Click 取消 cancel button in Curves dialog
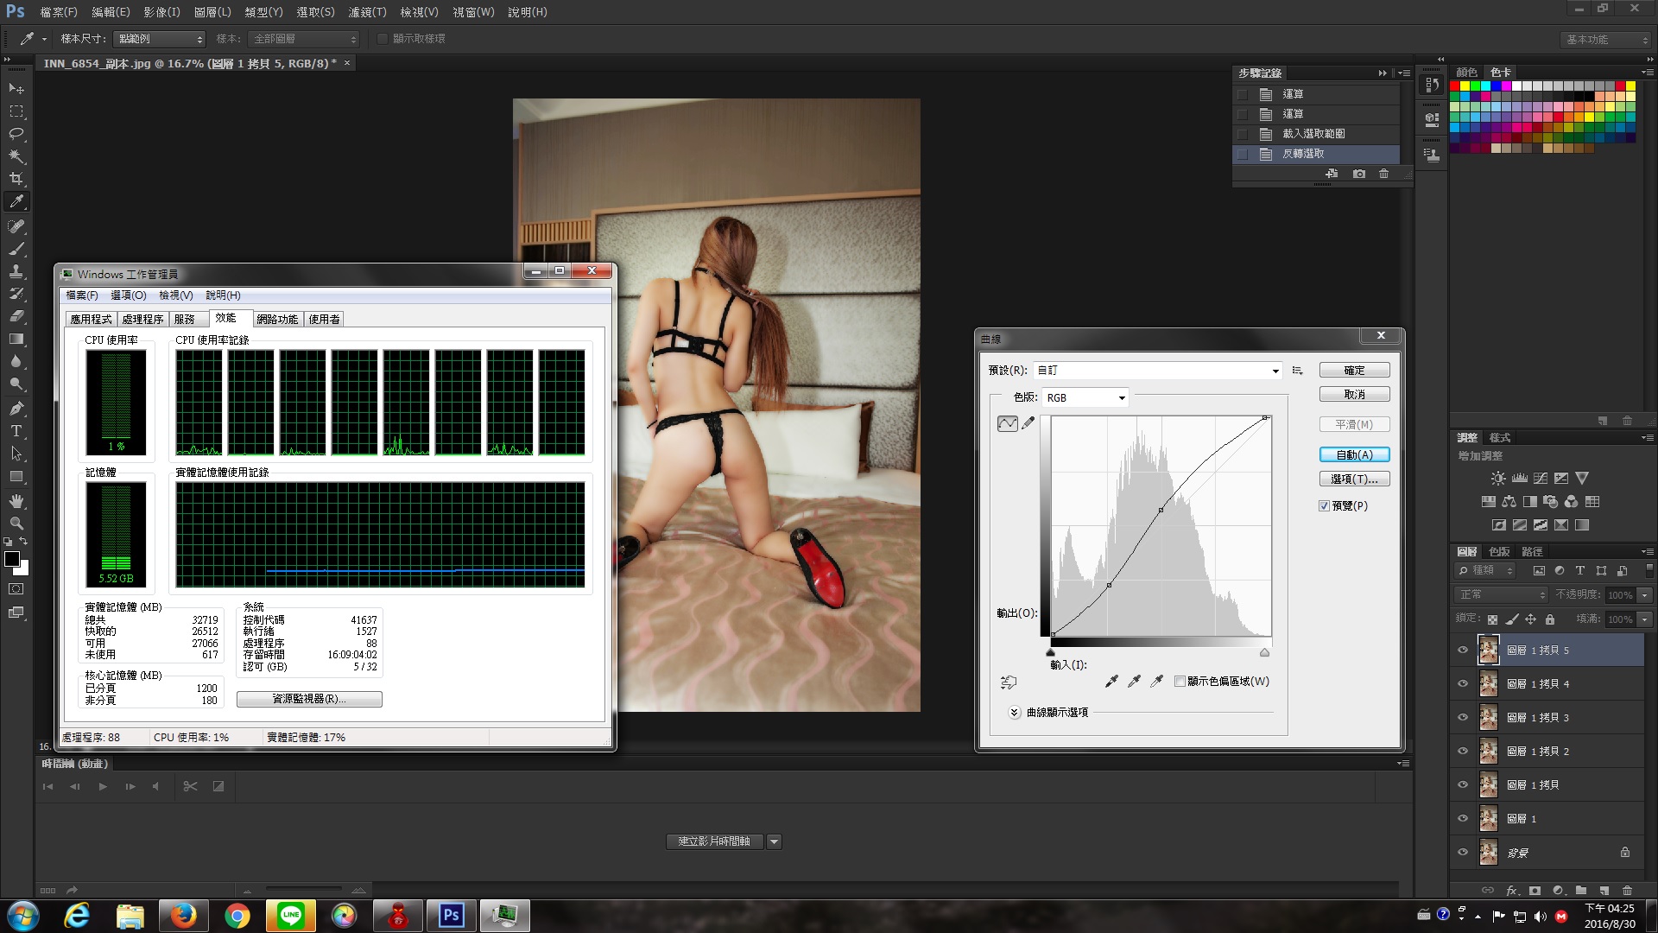The width and height of the screenshot is (1658, 933). point(1354,395)
